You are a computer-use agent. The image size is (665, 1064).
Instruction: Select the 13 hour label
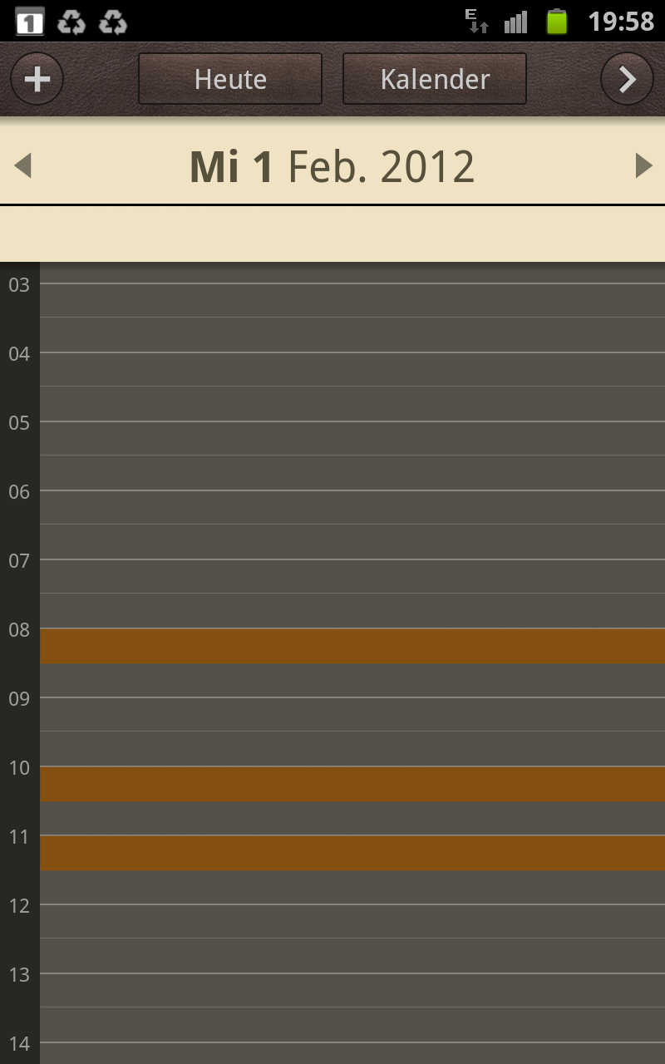[19, 975]
